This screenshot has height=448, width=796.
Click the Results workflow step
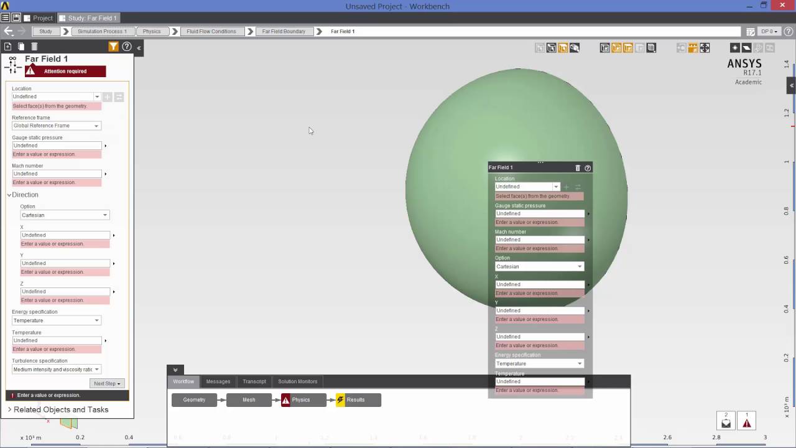coord(358,400)
